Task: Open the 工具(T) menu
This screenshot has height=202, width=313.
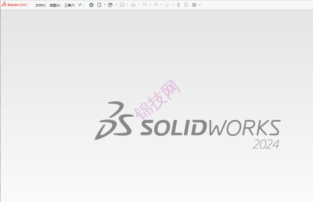Action: 69,5
